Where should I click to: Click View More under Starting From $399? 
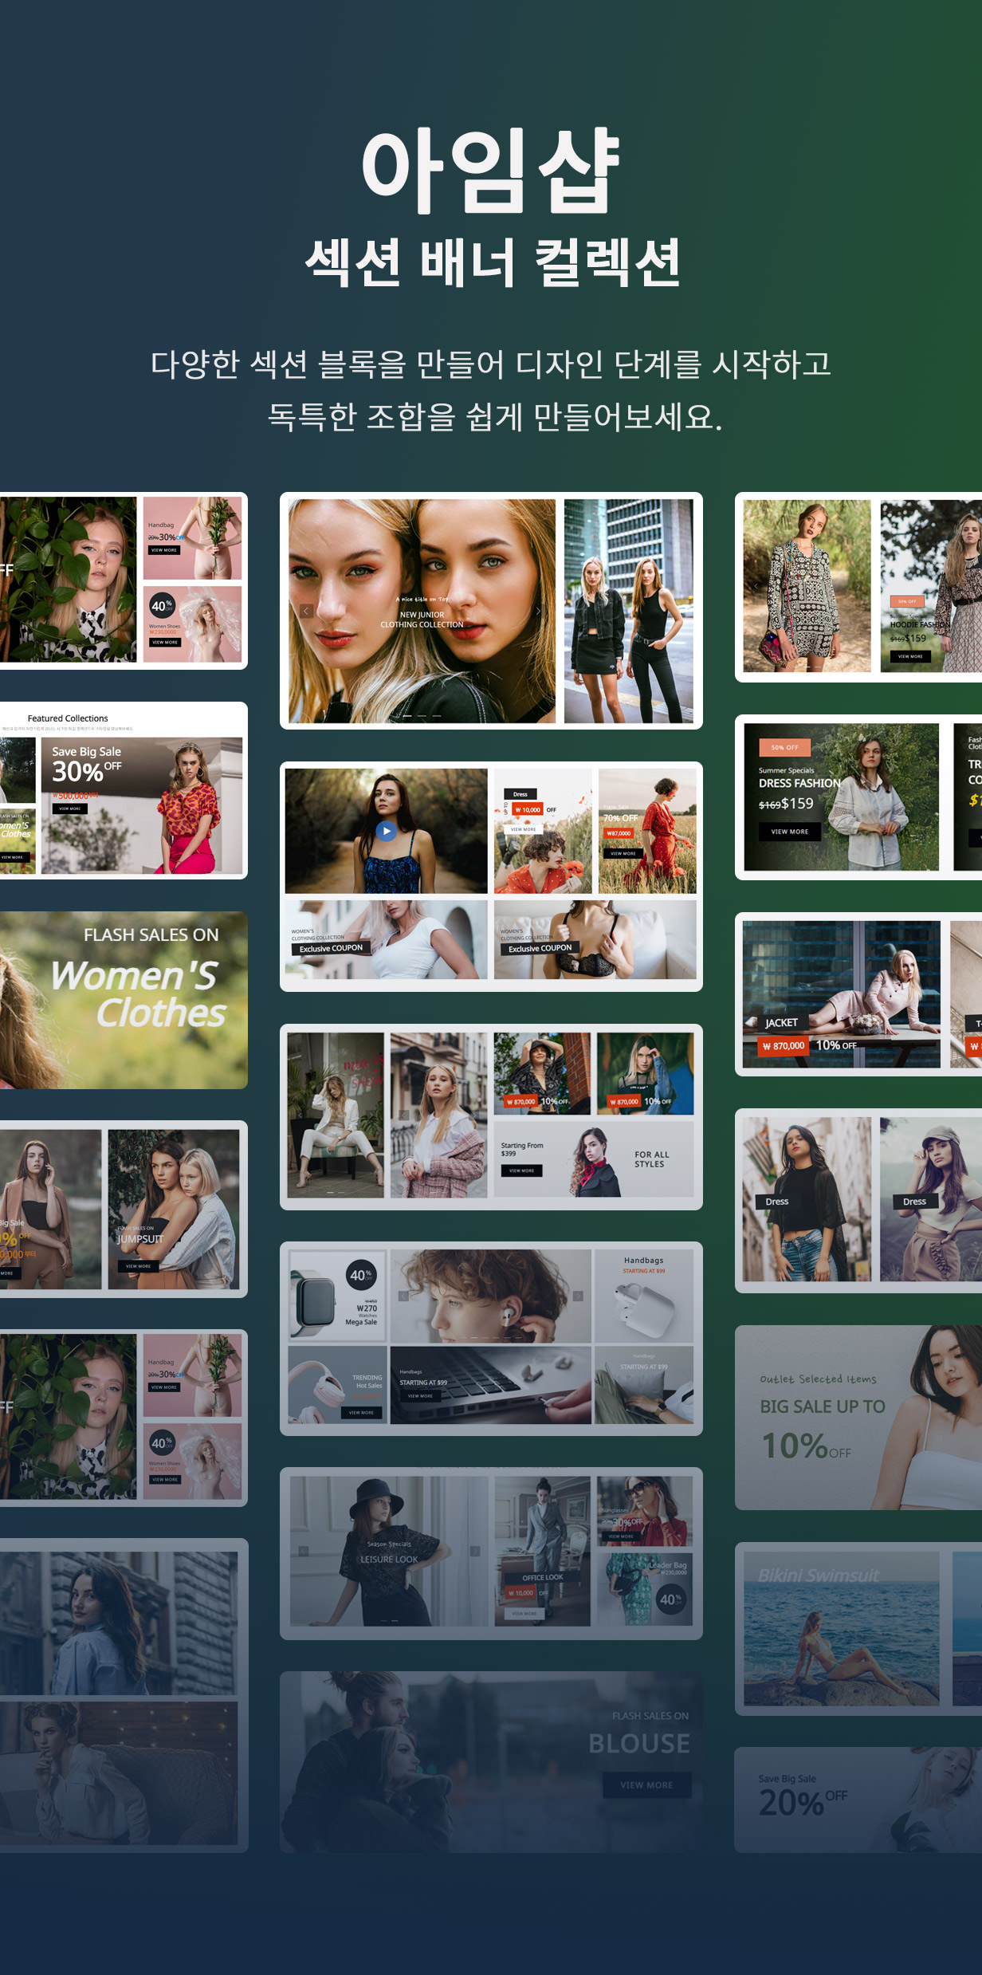[521, 1170]
